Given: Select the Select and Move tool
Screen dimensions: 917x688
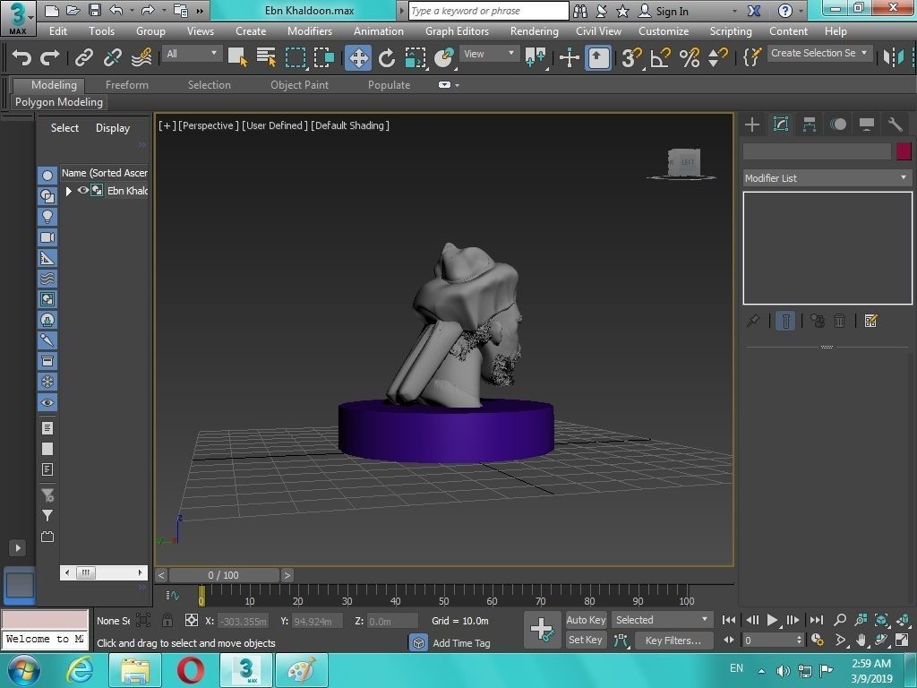Looking at the screenshot, I should pyautogui.click(x=358, y=58).
